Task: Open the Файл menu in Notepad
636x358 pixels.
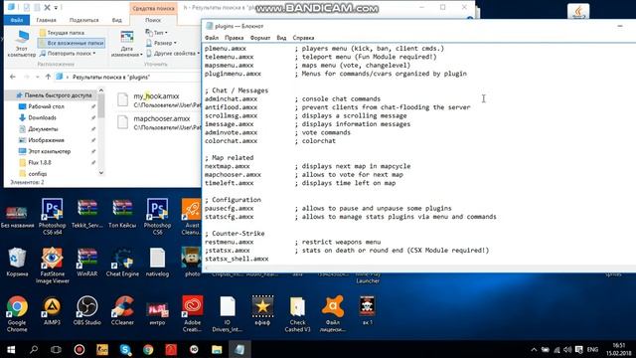Action: (212, 38)
